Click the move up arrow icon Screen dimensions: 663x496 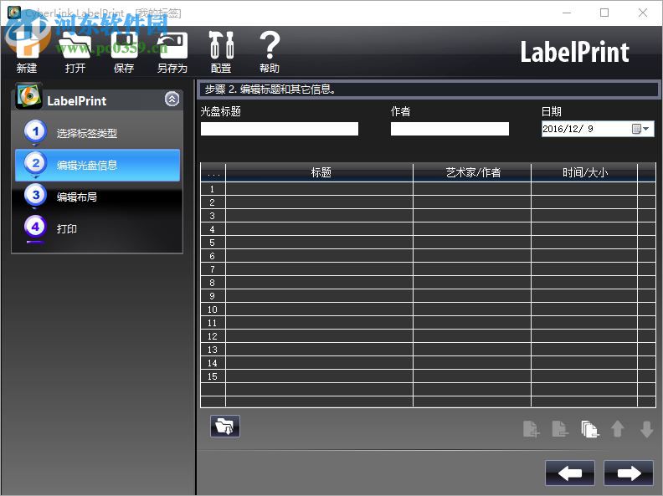(x=618, y=429)
